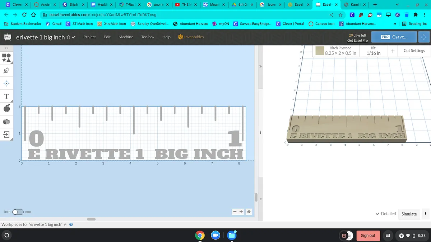Open the Apps brick icon
This screenshot has height=242, width=431.
(x=6, y=122)
